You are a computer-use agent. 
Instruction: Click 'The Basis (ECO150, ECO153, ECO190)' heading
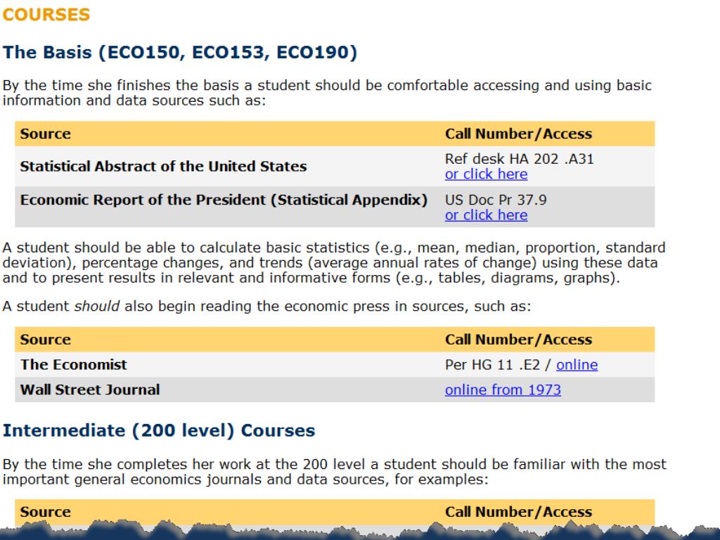coord(179,52)
